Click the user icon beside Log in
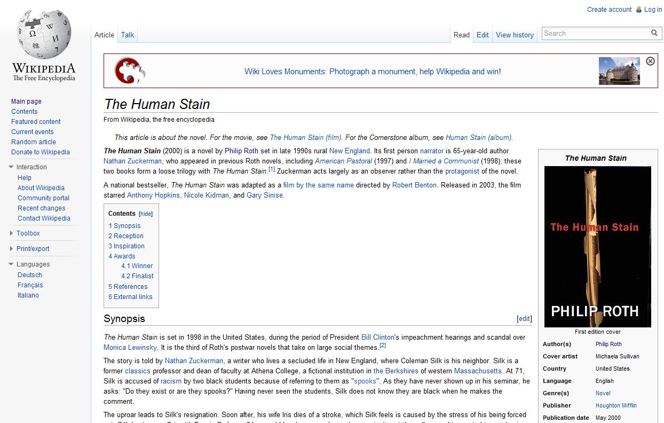 coord(638,10)
